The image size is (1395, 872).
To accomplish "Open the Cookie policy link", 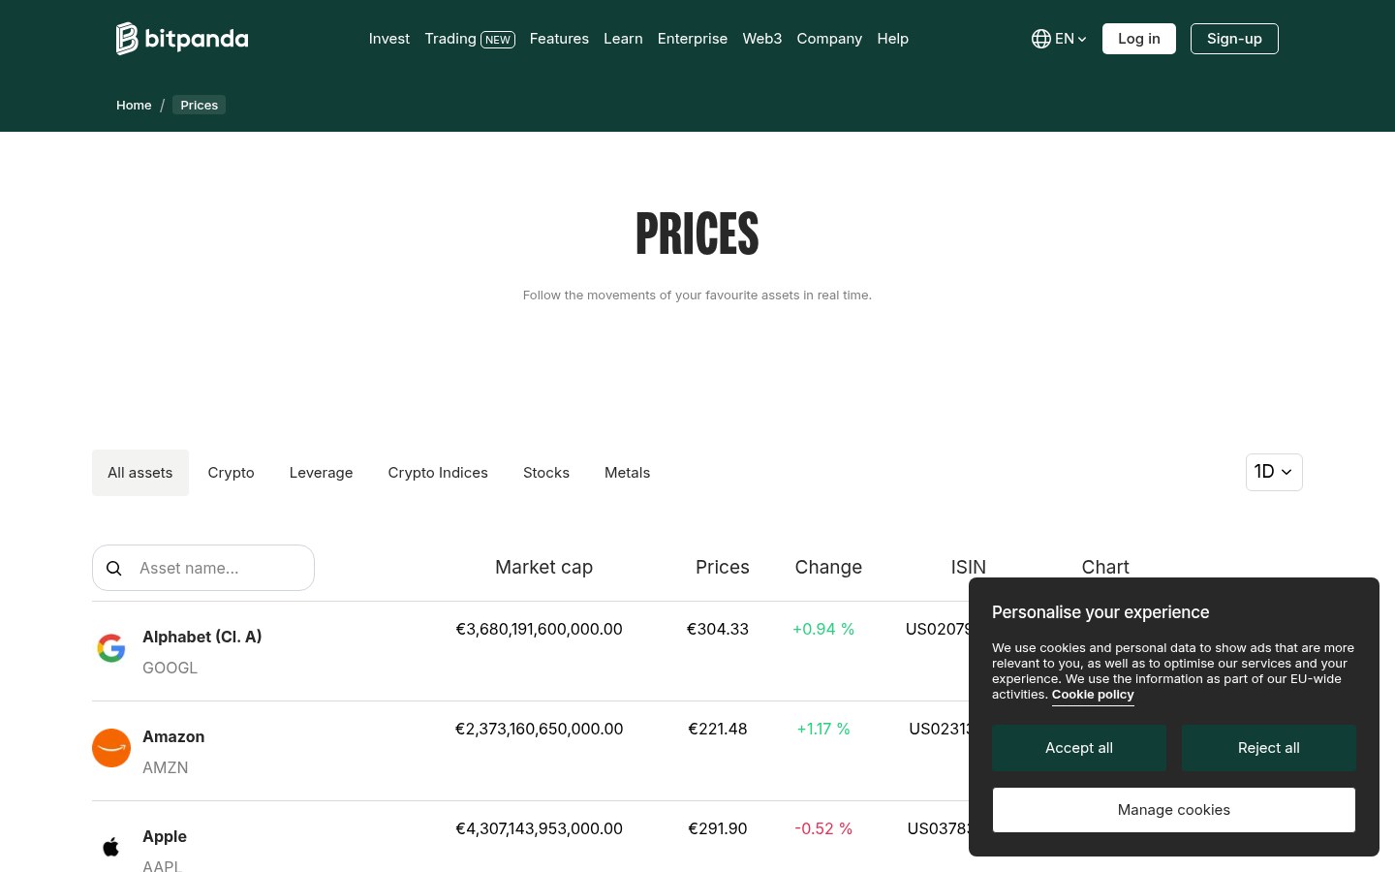I will click(1093, 695).
